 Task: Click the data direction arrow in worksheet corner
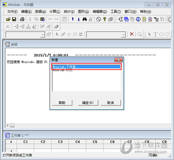pos(11,142)
